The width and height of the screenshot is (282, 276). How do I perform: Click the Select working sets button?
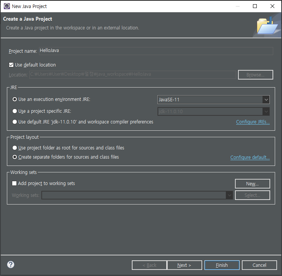click(x=252, y=195)
